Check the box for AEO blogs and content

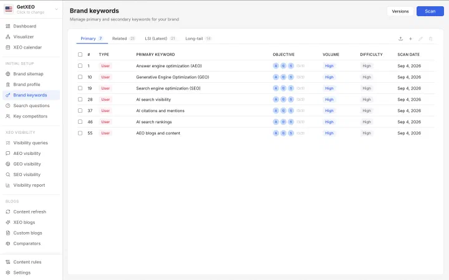pyautogui.click(x=80, y=133)
